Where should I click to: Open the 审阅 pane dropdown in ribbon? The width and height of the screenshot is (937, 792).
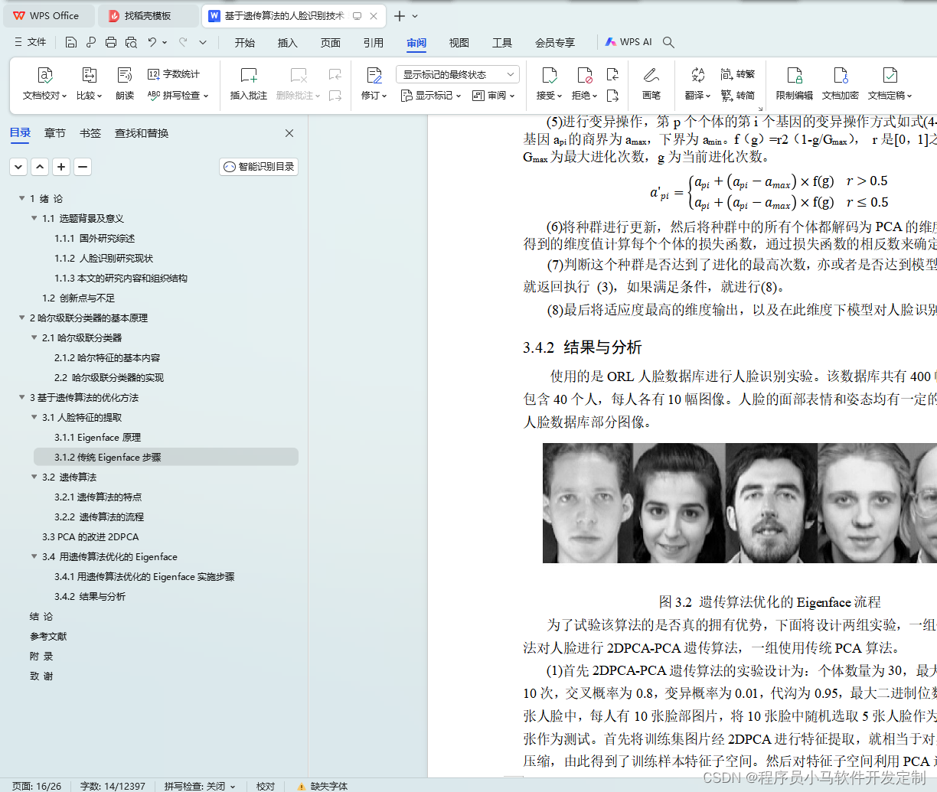[x=494, y=96]
